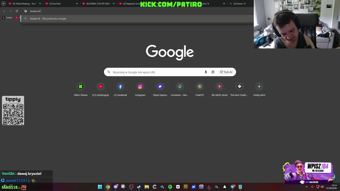
Task: Close the Pitbull Mashup tab
Action: pos(40,4)
